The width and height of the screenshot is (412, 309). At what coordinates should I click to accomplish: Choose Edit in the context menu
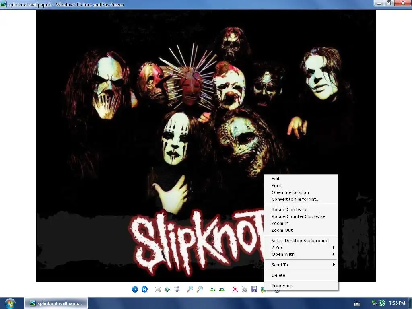point(301,179)
